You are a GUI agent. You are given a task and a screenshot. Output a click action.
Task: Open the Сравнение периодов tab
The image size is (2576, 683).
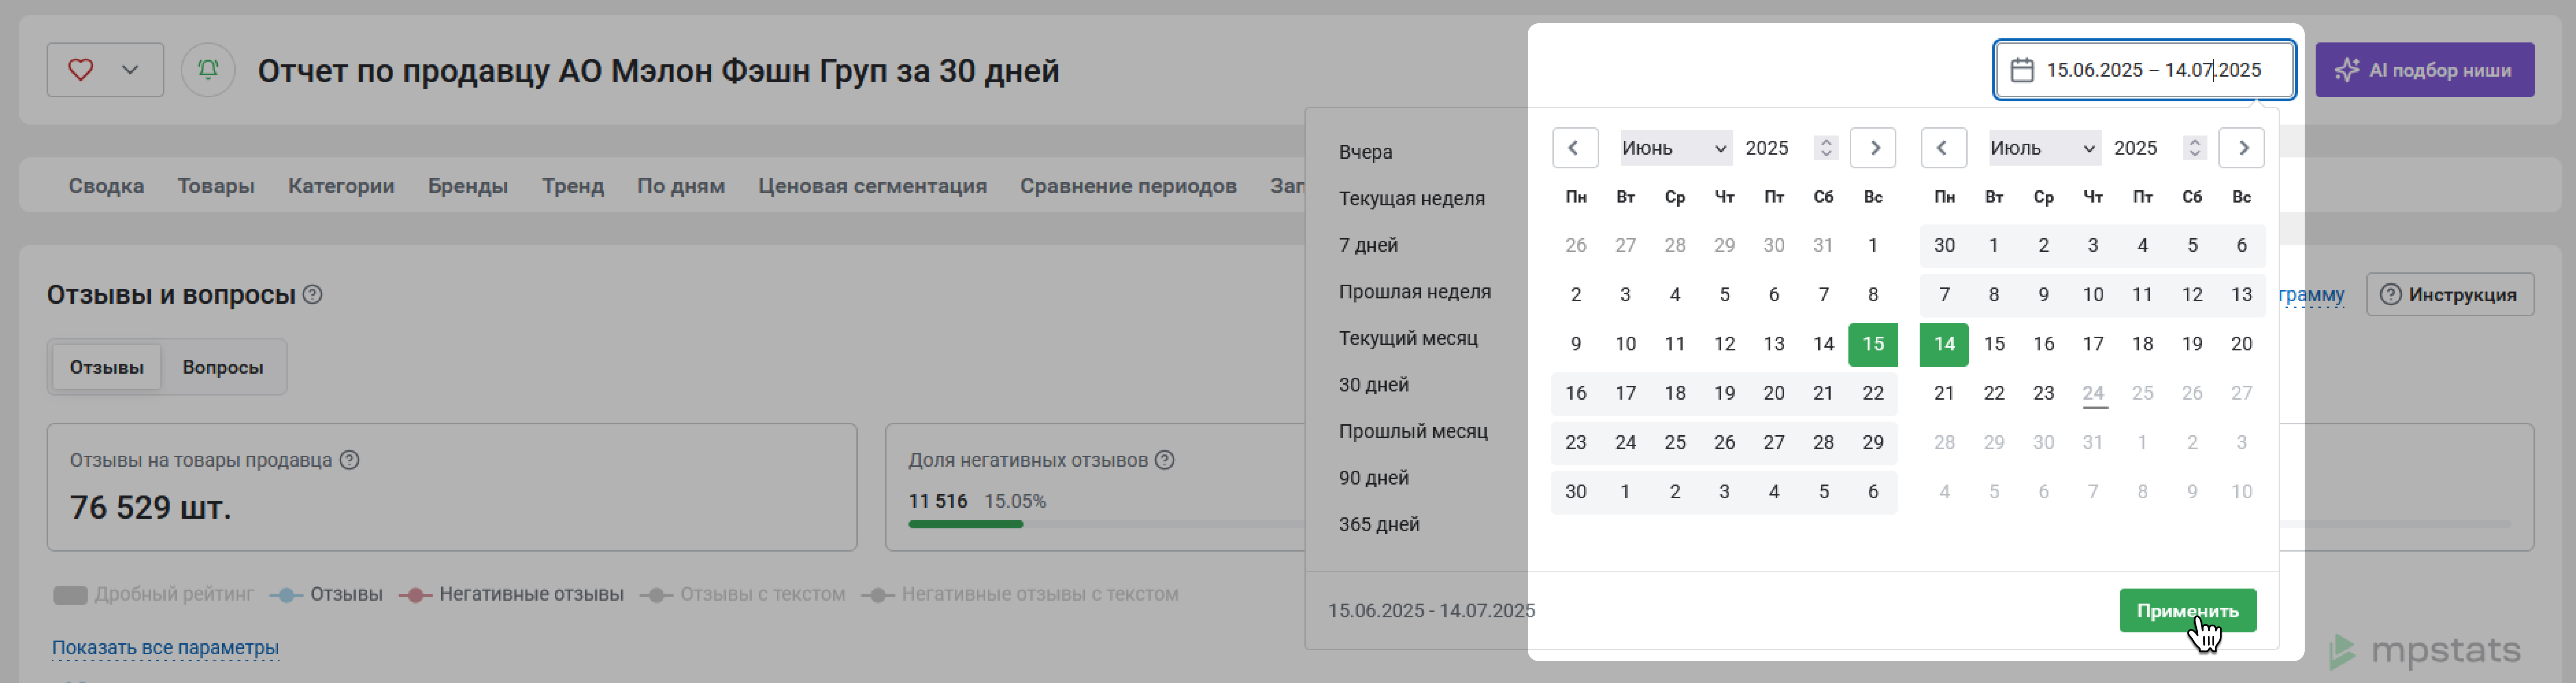(1128, 186)
